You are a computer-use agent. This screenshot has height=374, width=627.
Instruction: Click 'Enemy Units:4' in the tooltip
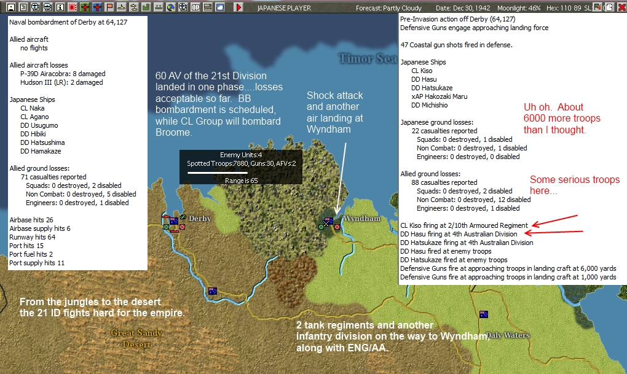click(x=241, y=155)
